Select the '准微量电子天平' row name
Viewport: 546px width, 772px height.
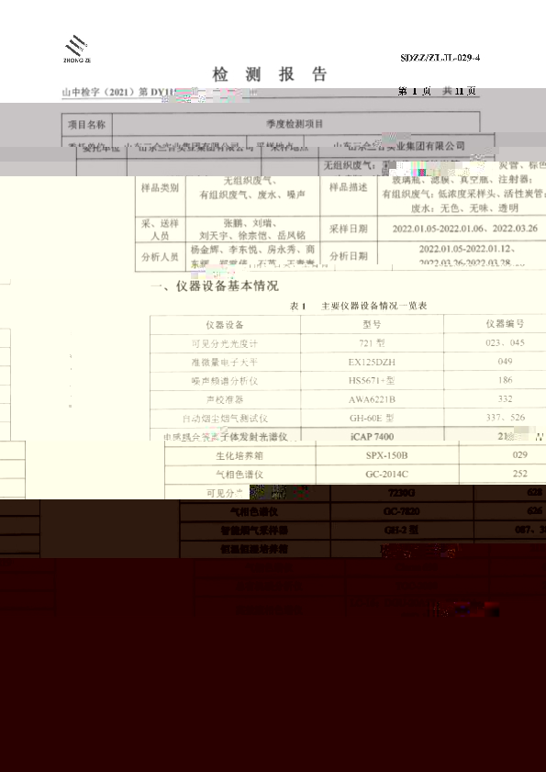click(225, 363)
